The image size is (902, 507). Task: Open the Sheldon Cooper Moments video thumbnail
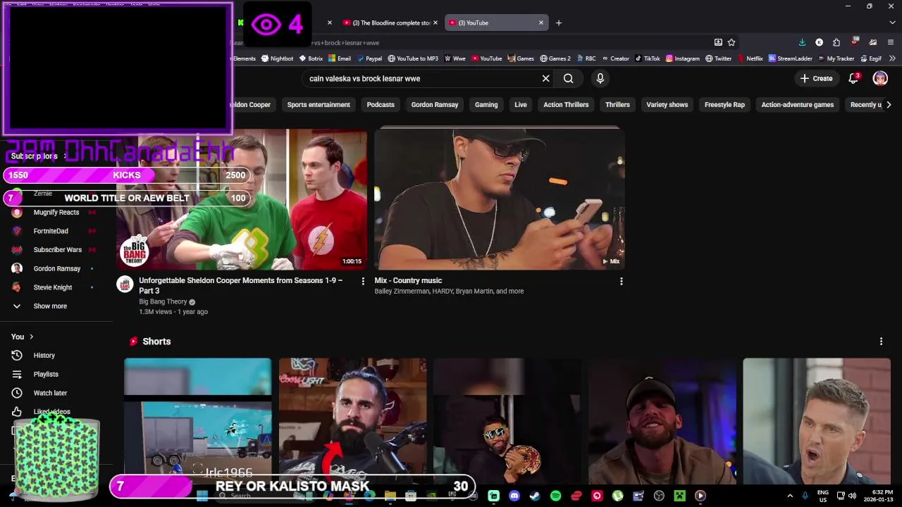(242, 199)
